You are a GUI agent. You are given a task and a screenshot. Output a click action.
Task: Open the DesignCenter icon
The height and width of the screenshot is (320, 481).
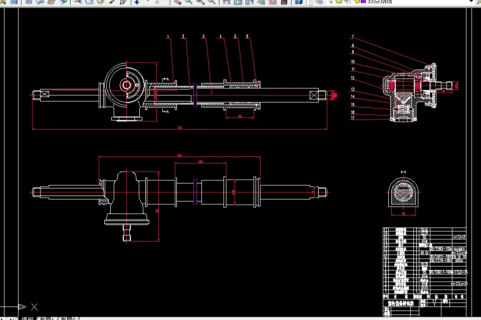tap(237, 1)
